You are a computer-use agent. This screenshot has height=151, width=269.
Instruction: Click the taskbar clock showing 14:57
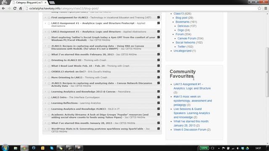coord(258,148)
